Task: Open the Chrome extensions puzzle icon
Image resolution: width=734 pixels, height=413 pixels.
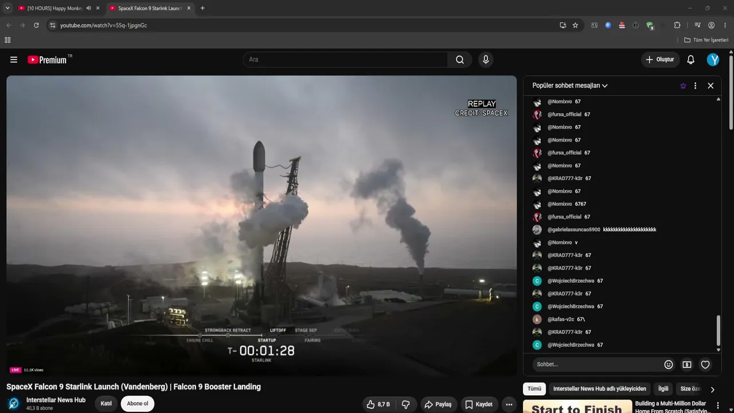Action: point(677,25)
